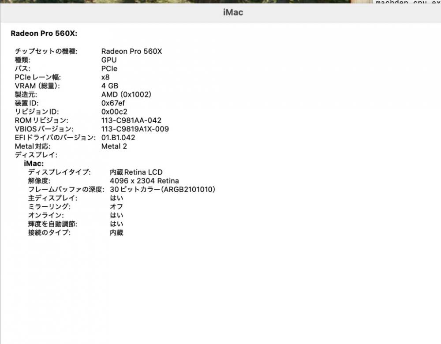Select ROM revision 113-C981AA-042
This screenshot has width=441, height=344.
click(131, 120)
